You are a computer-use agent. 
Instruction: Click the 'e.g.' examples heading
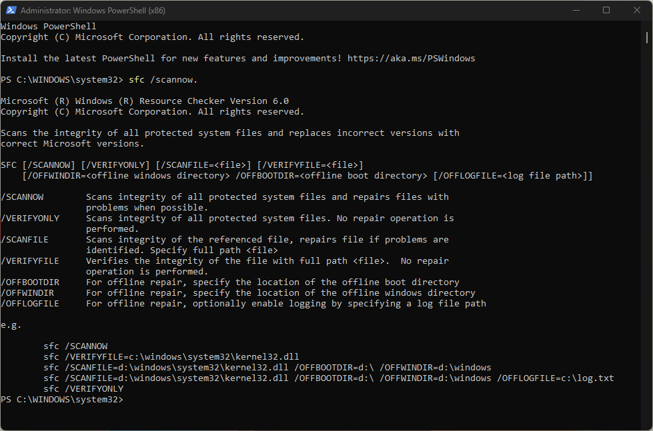pyautogui.click(x=12, y=325)
